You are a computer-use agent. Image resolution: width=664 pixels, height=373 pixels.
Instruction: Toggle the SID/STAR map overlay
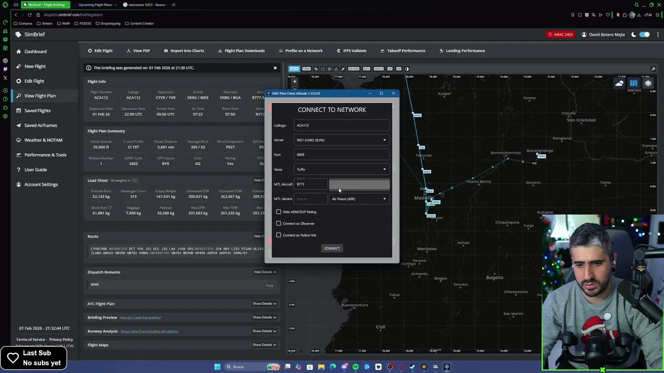point(353,69)
